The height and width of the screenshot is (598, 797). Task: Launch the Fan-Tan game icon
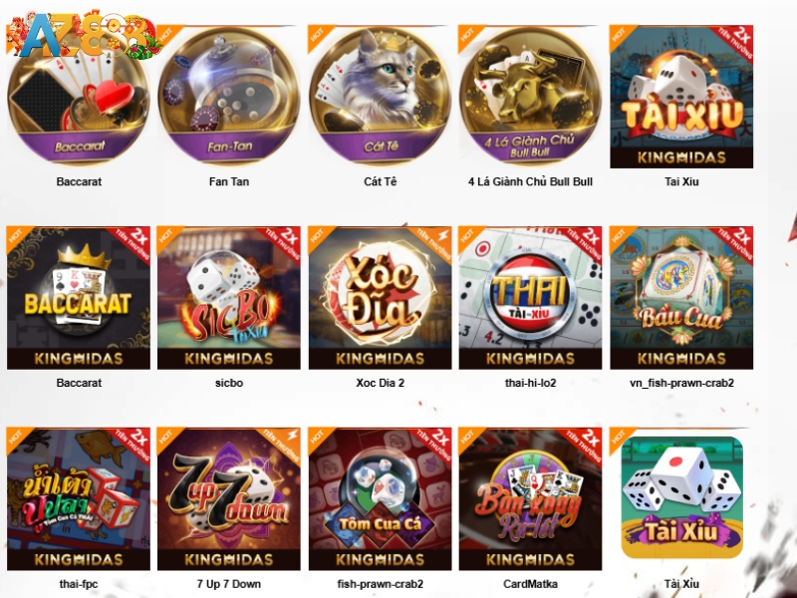(x=229, y=97)
